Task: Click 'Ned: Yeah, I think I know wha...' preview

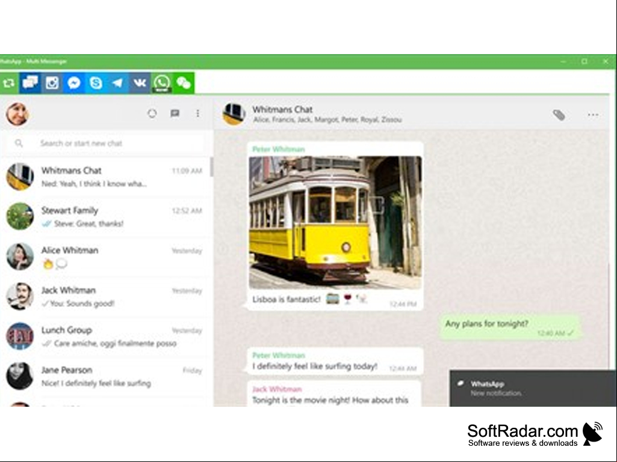Action: 94,184
